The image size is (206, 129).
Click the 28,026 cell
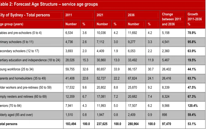[70, 60]
